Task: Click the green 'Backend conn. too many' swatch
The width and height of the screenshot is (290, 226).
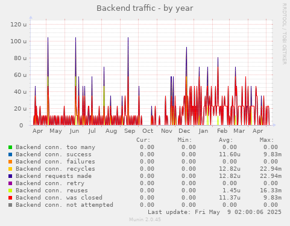Action: tap(10, 147)
